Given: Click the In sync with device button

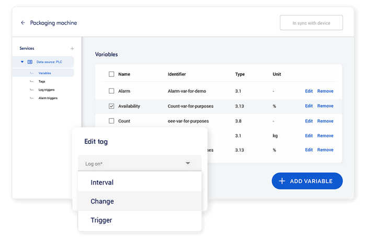Looking at the screenshot, I should pos(311,23).
